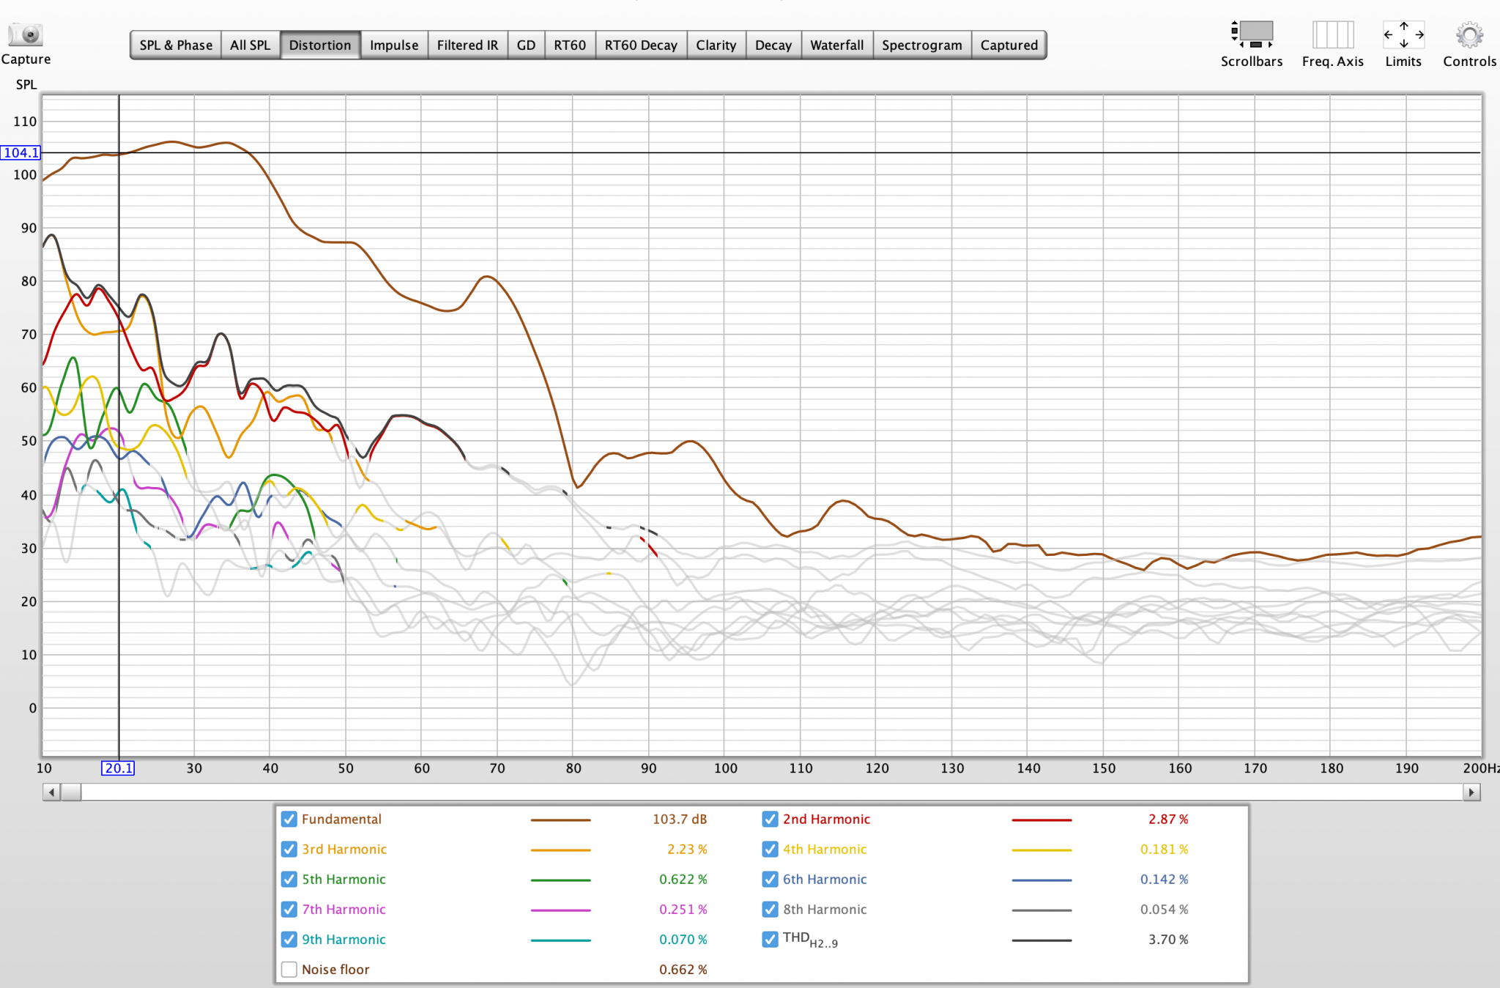1500x988 pixels.
Task: Click the 6th Harmonic blue line swatch
Action: (1042, 880)
